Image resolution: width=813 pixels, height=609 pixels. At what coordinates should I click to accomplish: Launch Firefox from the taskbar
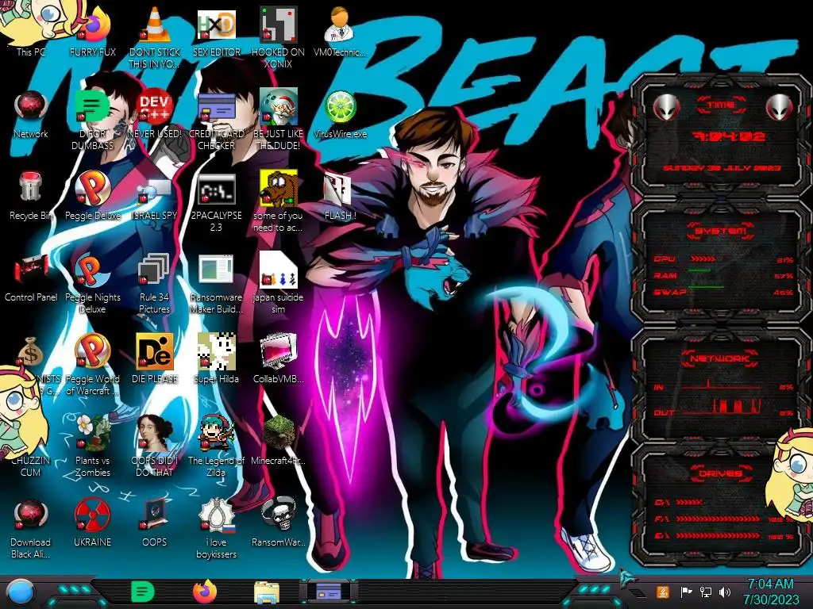(x=204, y=592)
